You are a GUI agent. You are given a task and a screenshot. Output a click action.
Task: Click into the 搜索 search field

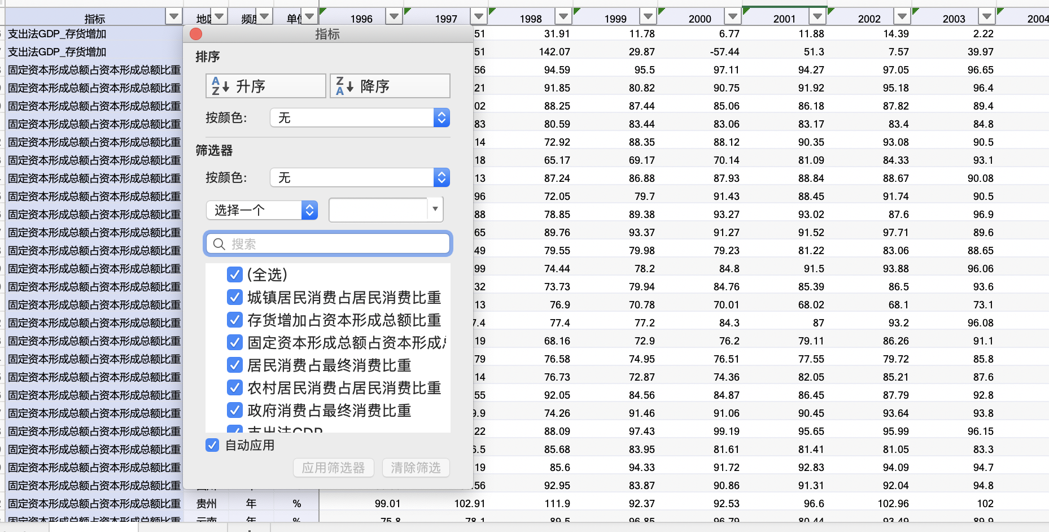pos(336,244)
